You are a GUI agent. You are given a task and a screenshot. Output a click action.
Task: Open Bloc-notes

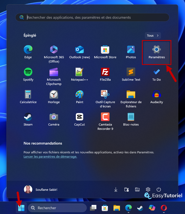point(131,119)
